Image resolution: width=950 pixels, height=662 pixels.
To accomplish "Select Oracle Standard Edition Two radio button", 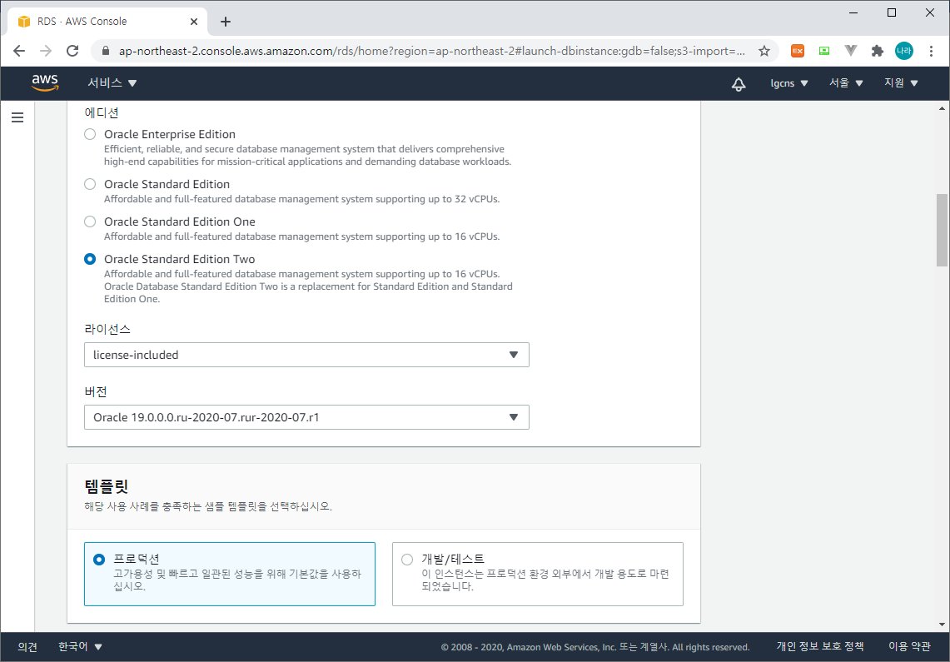I will (90, 259).
